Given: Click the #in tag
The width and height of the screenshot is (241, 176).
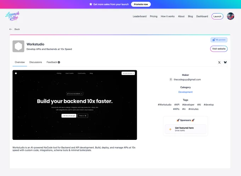Looking at the screenshot, I should pyautogui.click(x=184, y=109).
